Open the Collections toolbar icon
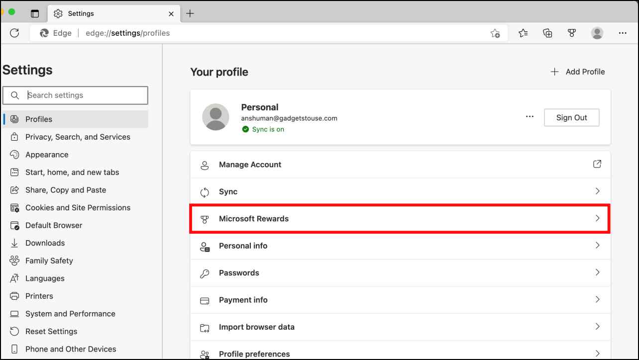Viewport: 639px width, 360px height. coord(547,33)
